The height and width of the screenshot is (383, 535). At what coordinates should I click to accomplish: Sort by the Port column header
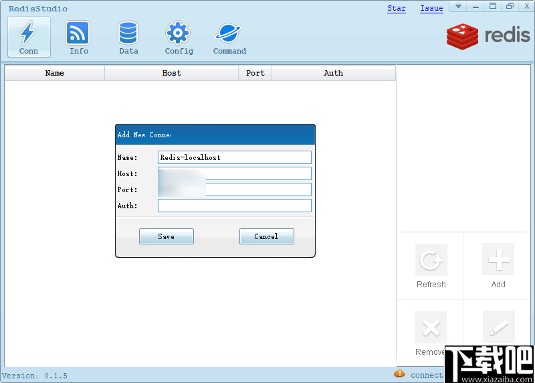click(255, 73)
